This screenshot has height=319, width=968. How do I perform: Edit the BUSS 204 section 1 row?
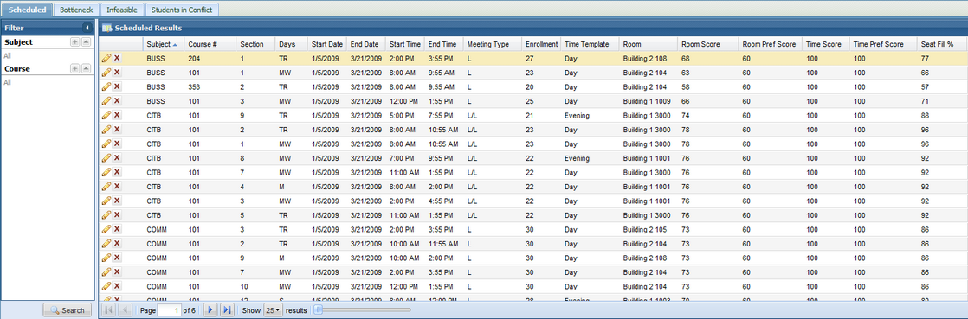pyautogui.click(x=106, y=59)
